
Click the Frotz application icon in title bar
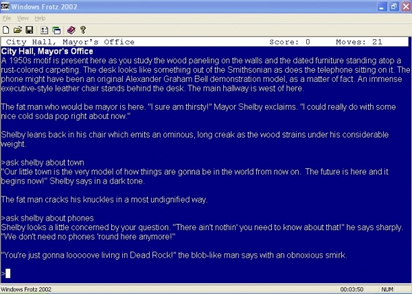coord(5,6)
